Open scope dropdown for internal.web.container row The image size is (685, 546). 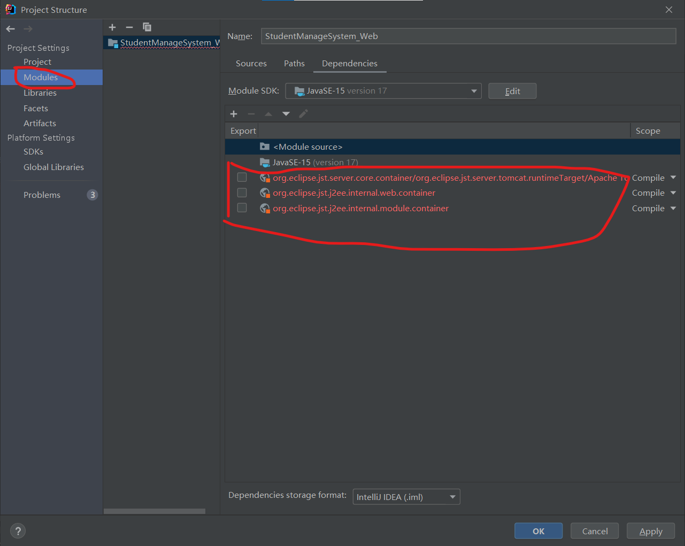pos(673,193)
